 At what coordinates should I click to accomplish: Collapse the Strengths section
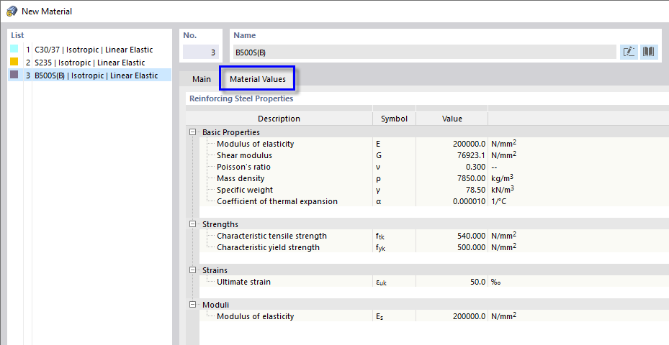pyautogui.click(x=193, y=224)
